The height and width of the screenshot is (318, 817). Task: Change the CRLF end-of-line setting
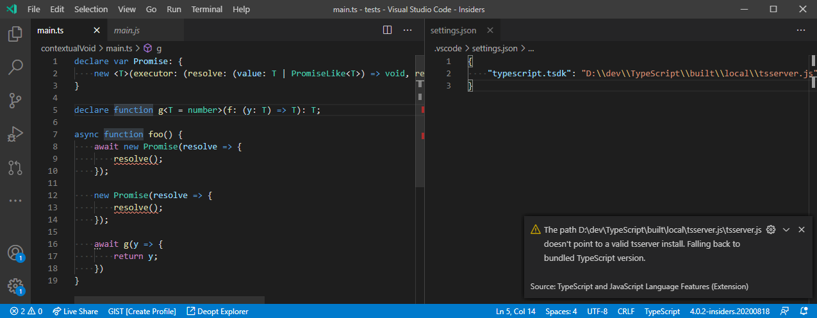point(626,312)
